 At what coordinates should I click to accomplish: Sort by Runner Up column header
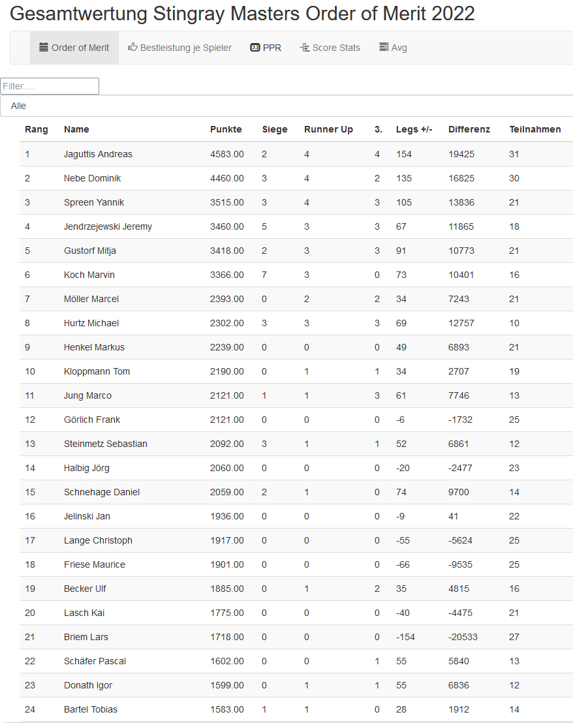[328, 129]
